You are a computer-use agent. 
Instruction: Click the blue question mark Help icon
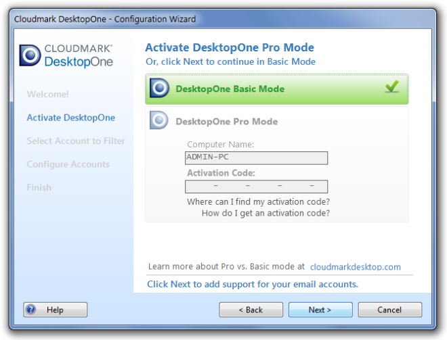coord(31,310)
